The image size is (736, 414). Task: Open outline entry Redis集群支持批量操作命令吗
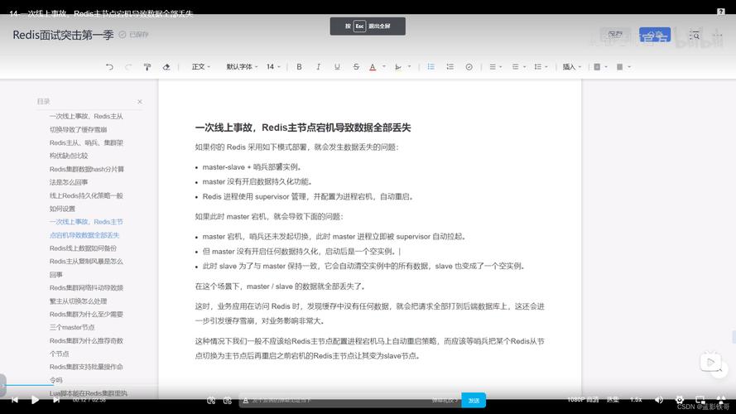click(x=86, y=373)
